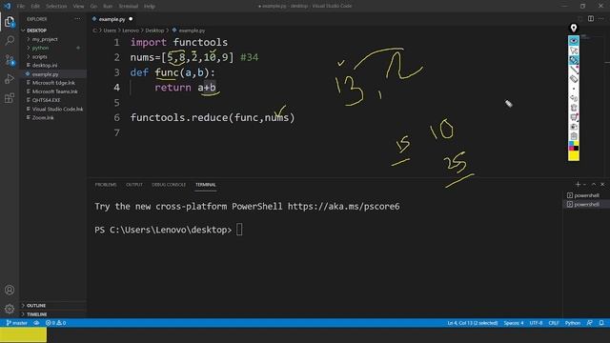610x343 pixels.
Task: Switch to the OUTPUT tab
Action: [134, 185]
